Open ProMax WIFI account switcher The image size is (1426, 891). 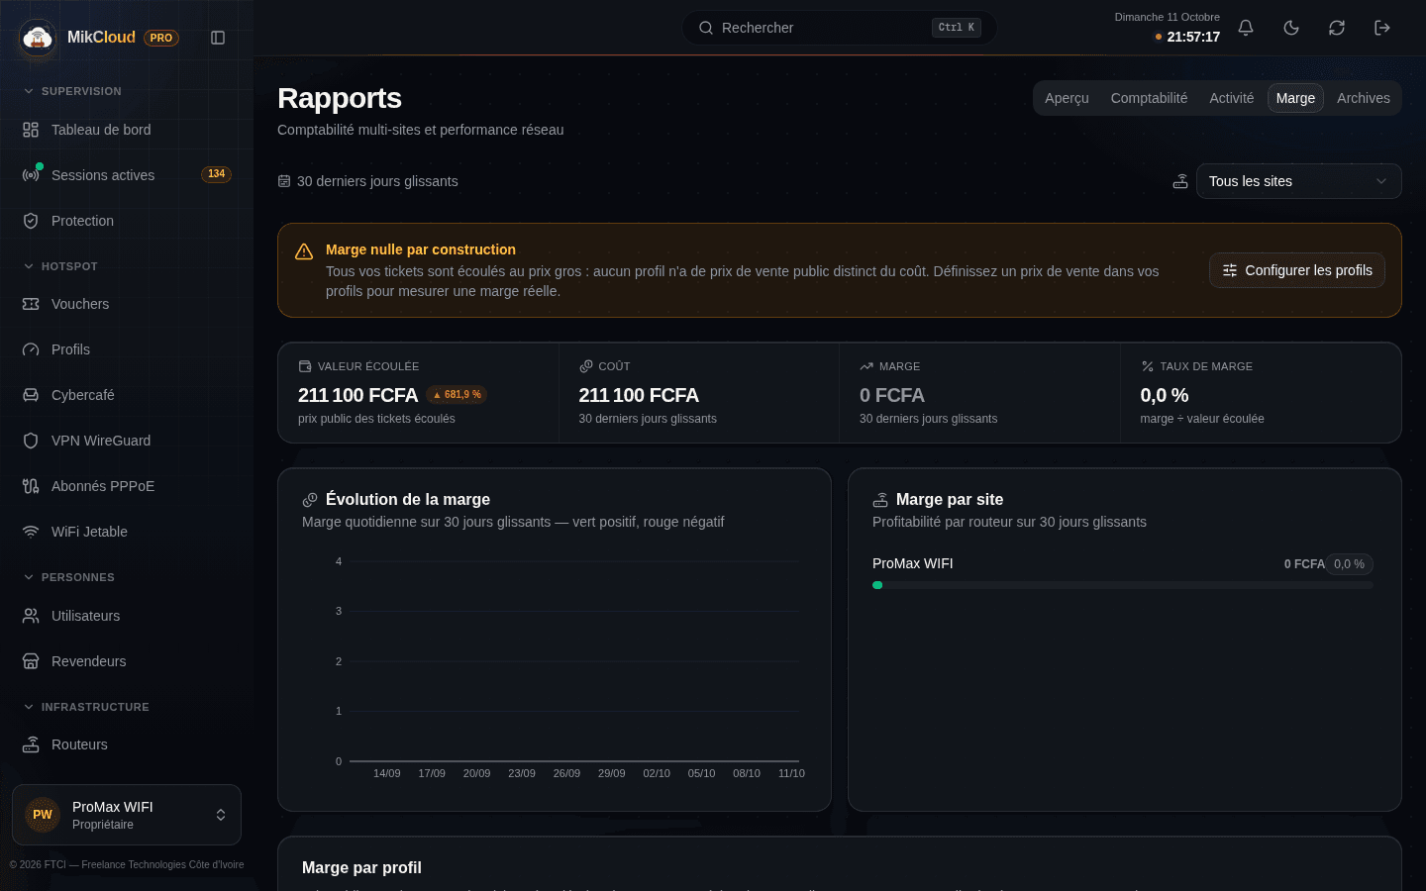(127, 815)
